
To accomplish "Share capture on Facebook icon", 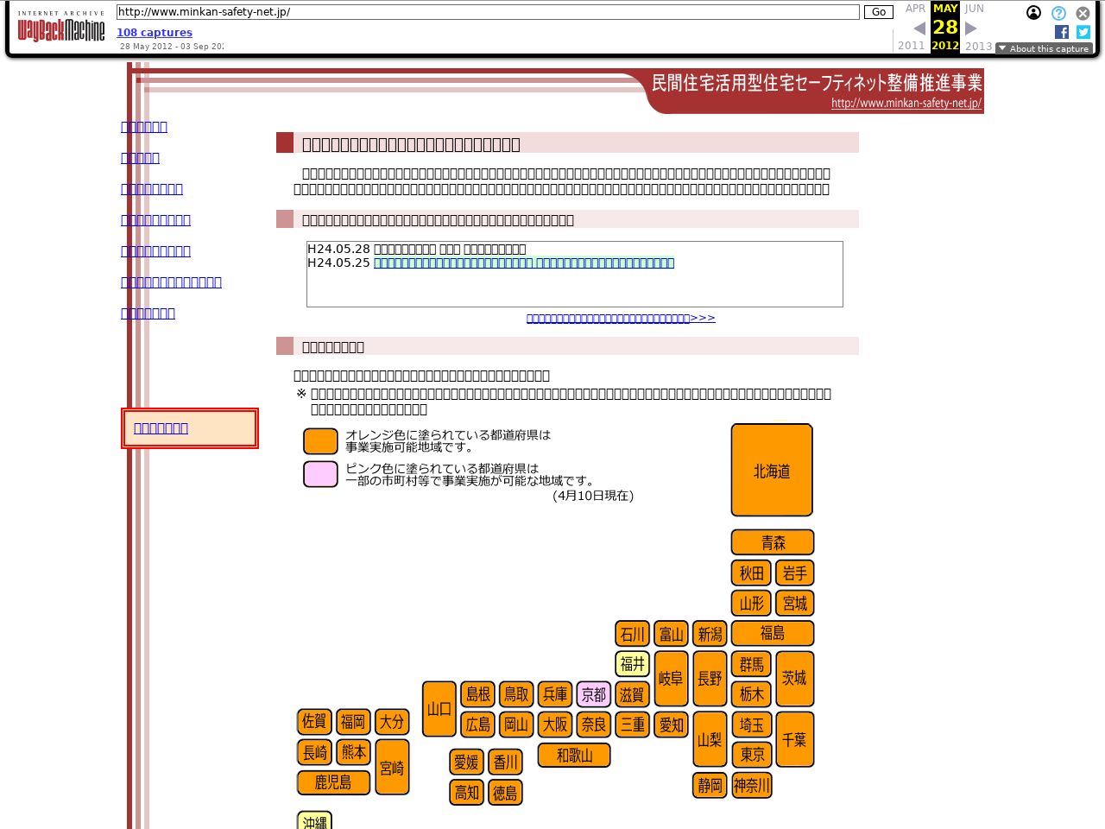I will [x=1062, y=32].
